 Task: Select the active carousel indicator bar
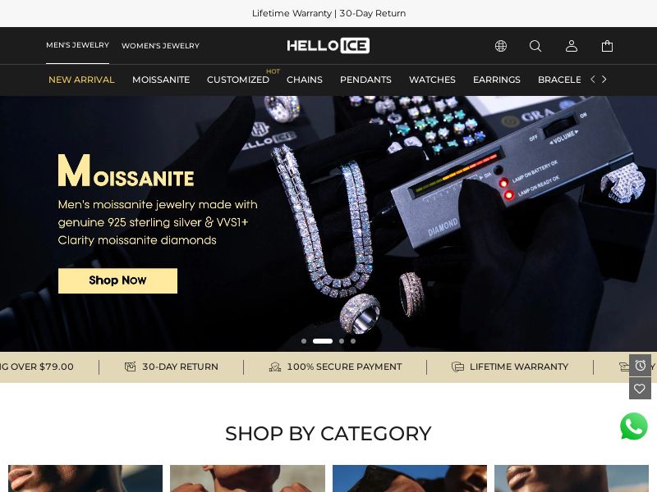323,341
